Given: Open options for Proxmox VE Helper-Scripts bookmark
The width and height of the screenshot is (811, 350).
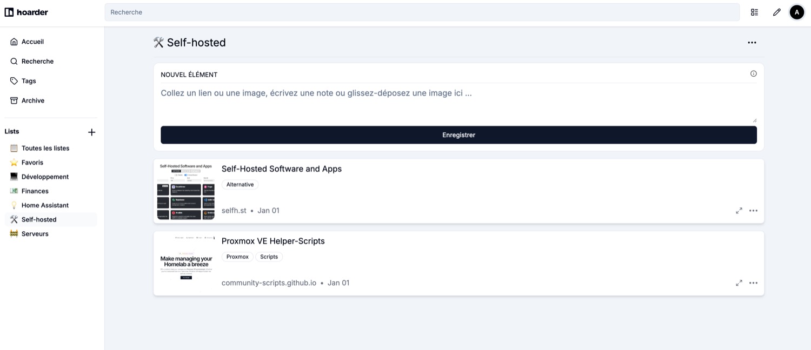Looking at the screenshot, I should click(753, 283).
